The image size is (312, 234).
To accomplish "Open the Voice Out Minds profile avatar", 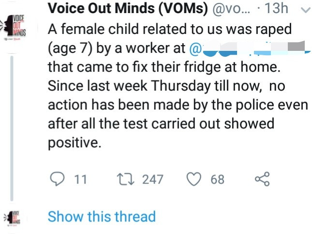I will coord(15,28).
